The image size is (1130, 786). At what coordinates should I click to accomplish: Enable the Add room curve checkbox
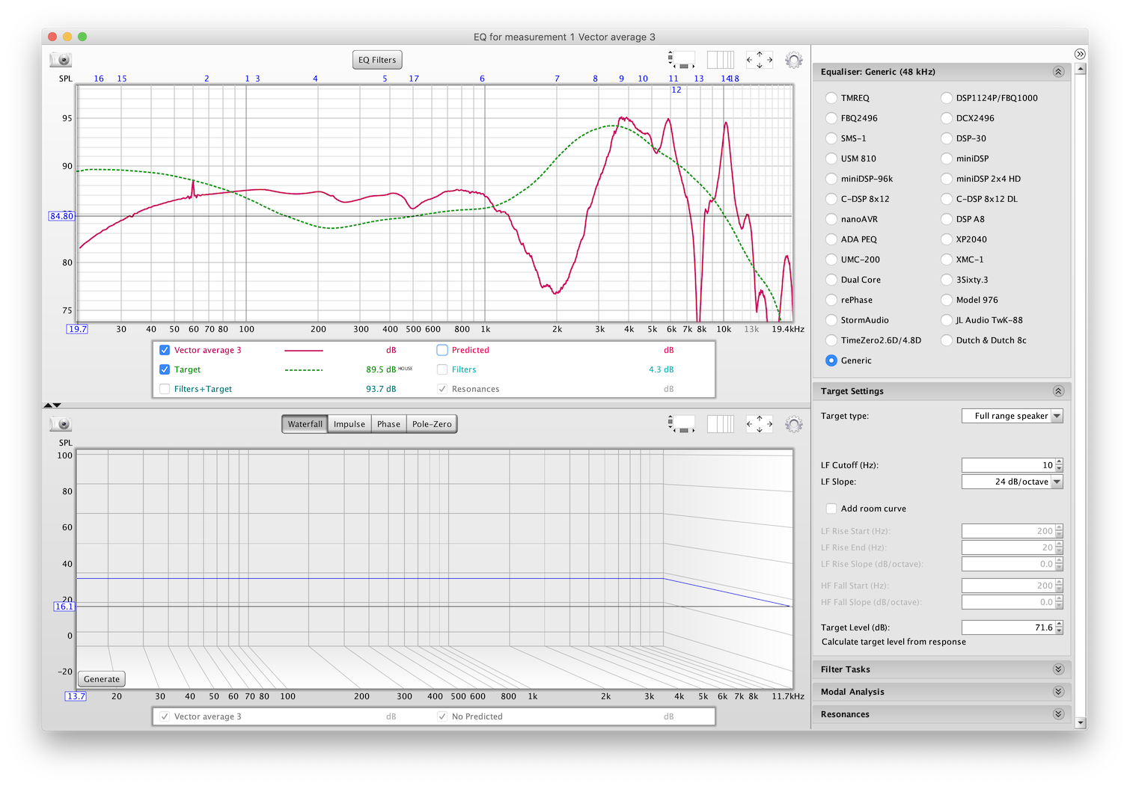(831, 509)
